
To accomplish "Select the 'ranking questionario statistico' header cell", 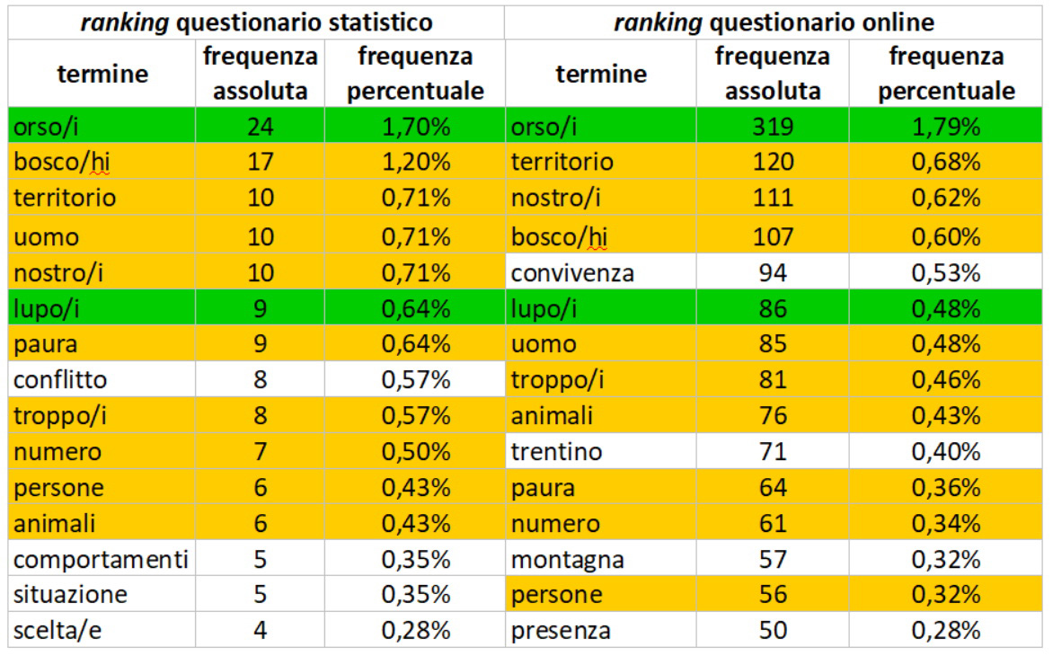I will [256, 22].
